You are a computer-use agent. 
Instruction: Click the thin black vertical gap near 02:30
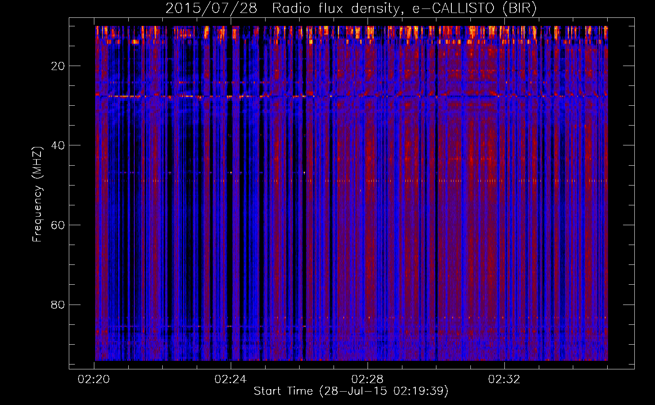(x=436, y=202)
